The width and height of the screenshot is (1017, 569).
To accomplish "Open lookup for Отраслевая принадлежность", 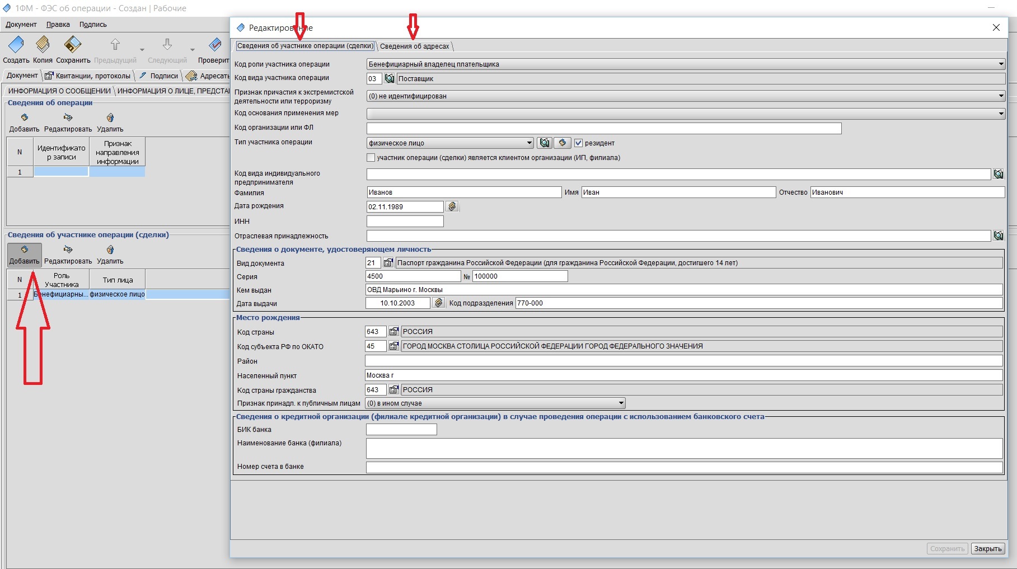I will [998, 236].
